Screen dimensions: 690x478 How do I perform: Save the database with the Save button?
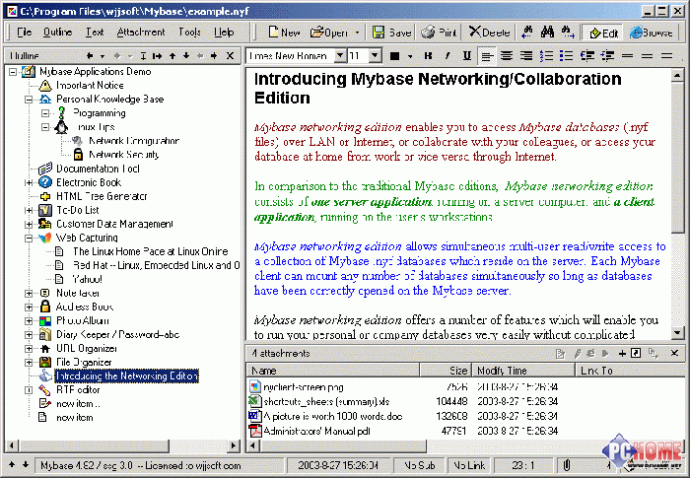pos(391,33)
